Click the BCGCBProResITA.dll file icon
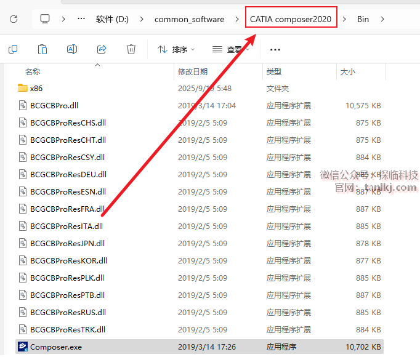420x357 pixels. click(x=23, y=226)
